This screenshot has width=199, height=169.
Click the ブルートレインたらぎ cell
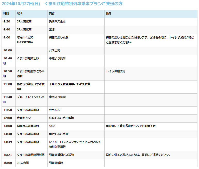(x=31, y=97)
